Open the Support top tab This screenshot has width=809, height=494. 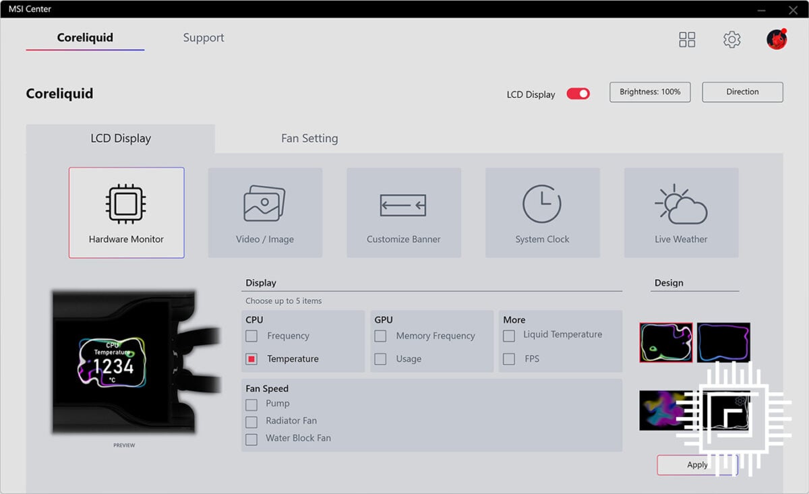tap(204, 38)
